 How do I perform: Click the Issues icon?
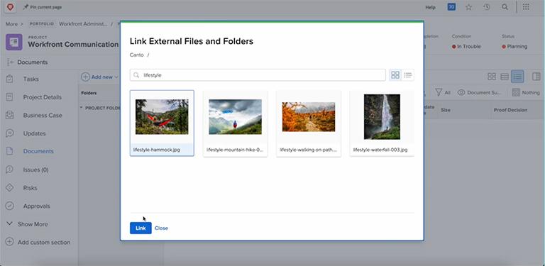pyautogui.click(x=10, y=170)
